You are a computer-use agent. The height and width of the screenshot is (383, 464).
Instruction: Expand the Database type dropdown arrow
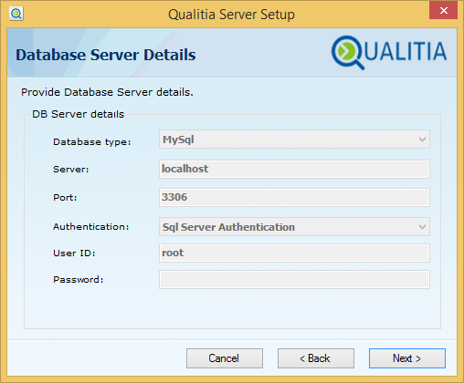coord(422,140)
